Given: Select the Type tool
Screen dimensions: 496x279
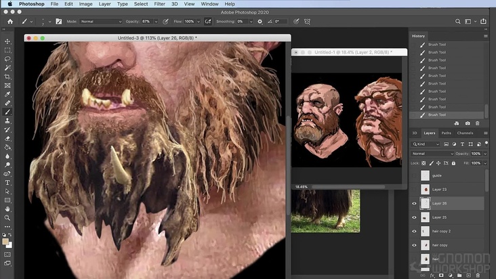Looking at the screenshot, I should (7, 183).
